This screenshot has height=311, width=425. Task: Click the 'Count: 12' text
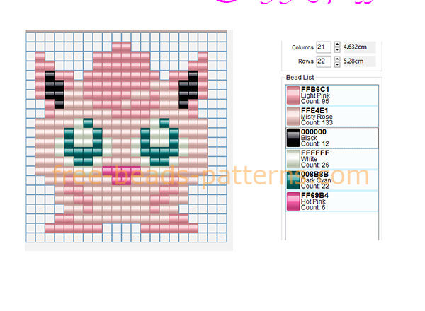(315, 143)
